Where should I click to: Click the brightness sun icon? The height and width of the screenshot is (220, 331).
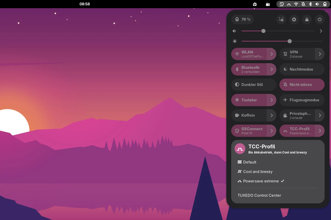tap(235, 41)
